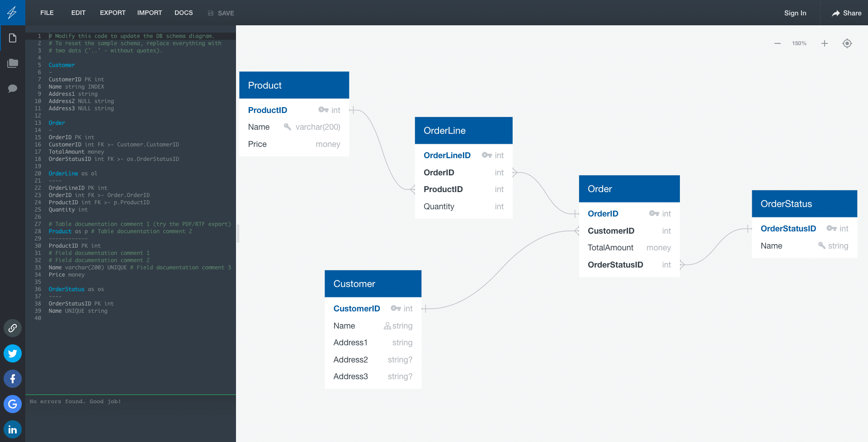Zoom out with the minus control
This screenshot has width=868, height=442.
click(x=777, y=43)
